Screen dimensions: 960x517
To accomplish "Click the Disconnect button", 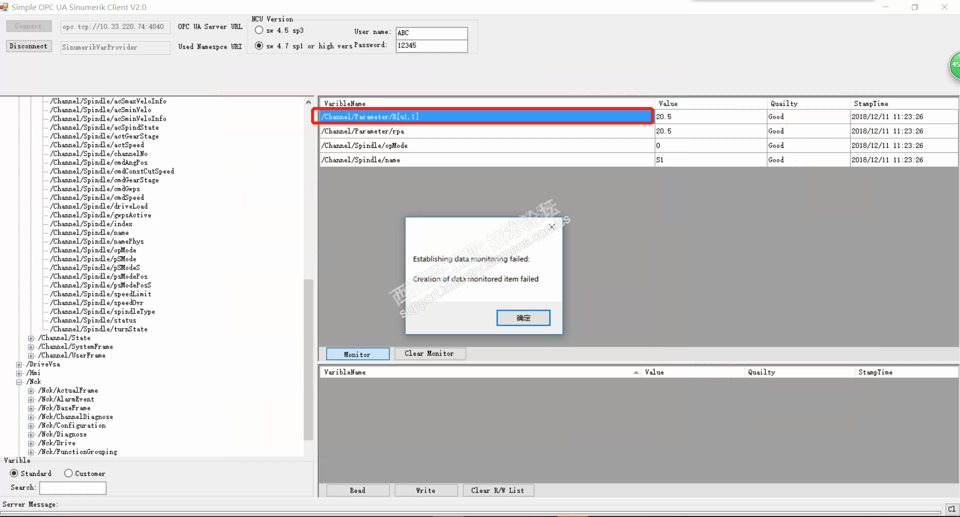I will coord(29,46).
